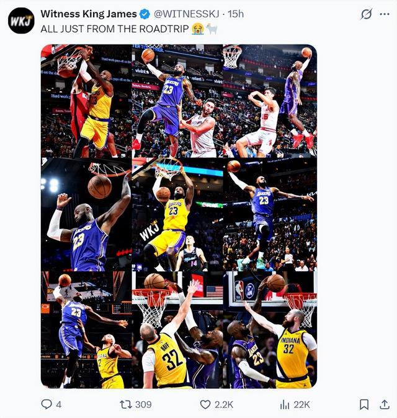Image resolution: width=397 pixels, height=418 pixels.
Task: Open the top-left dunk photo
Action: click(x=86, y=101)
